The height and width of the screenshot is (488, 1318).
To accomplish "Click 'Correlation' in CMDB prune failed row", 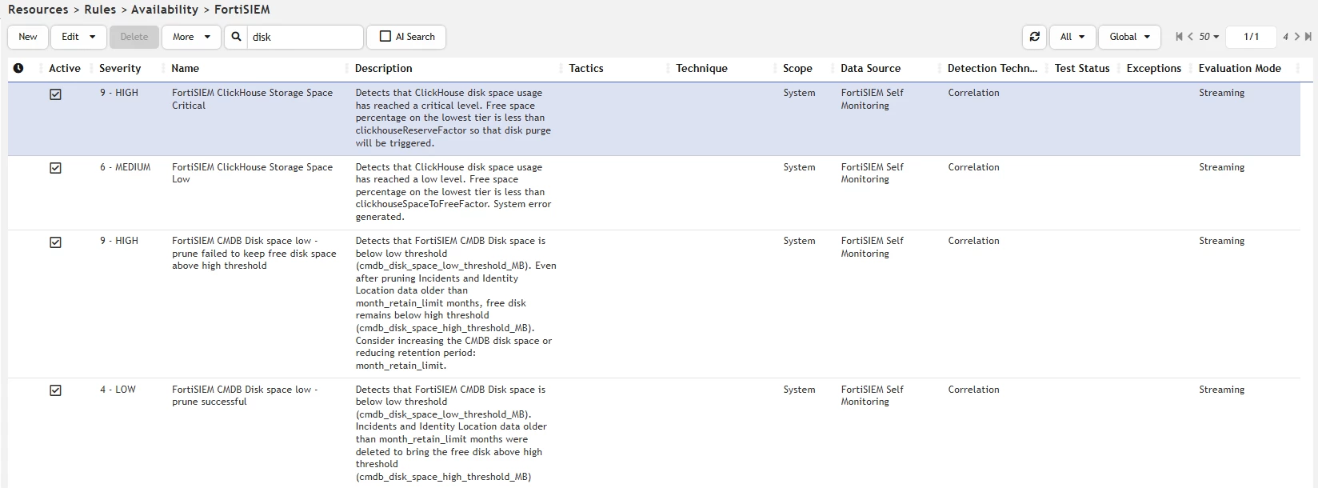I will tap(973, 241).
